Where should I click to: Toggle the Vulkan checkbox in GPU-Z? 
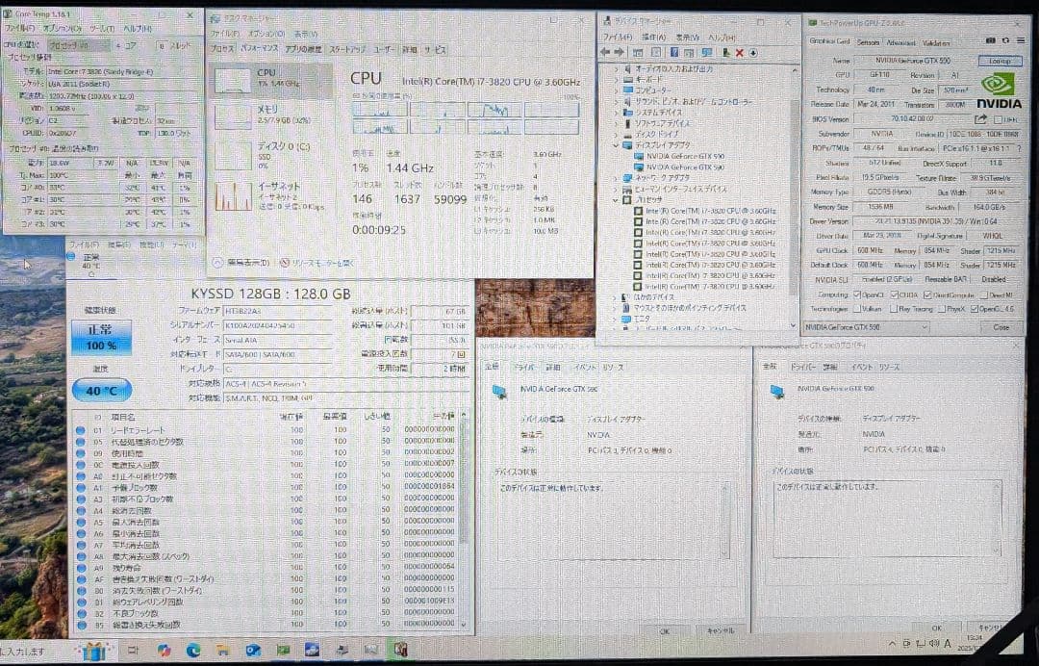tap(857, 309)
